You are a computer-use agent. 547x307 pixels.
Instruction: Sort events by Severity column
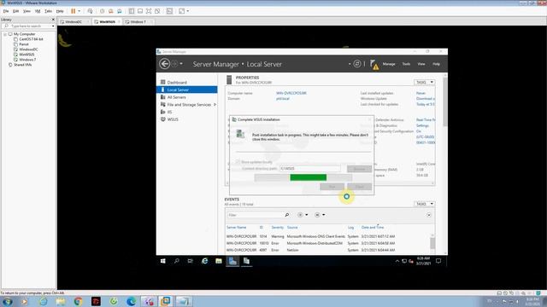tap(277, 228)
